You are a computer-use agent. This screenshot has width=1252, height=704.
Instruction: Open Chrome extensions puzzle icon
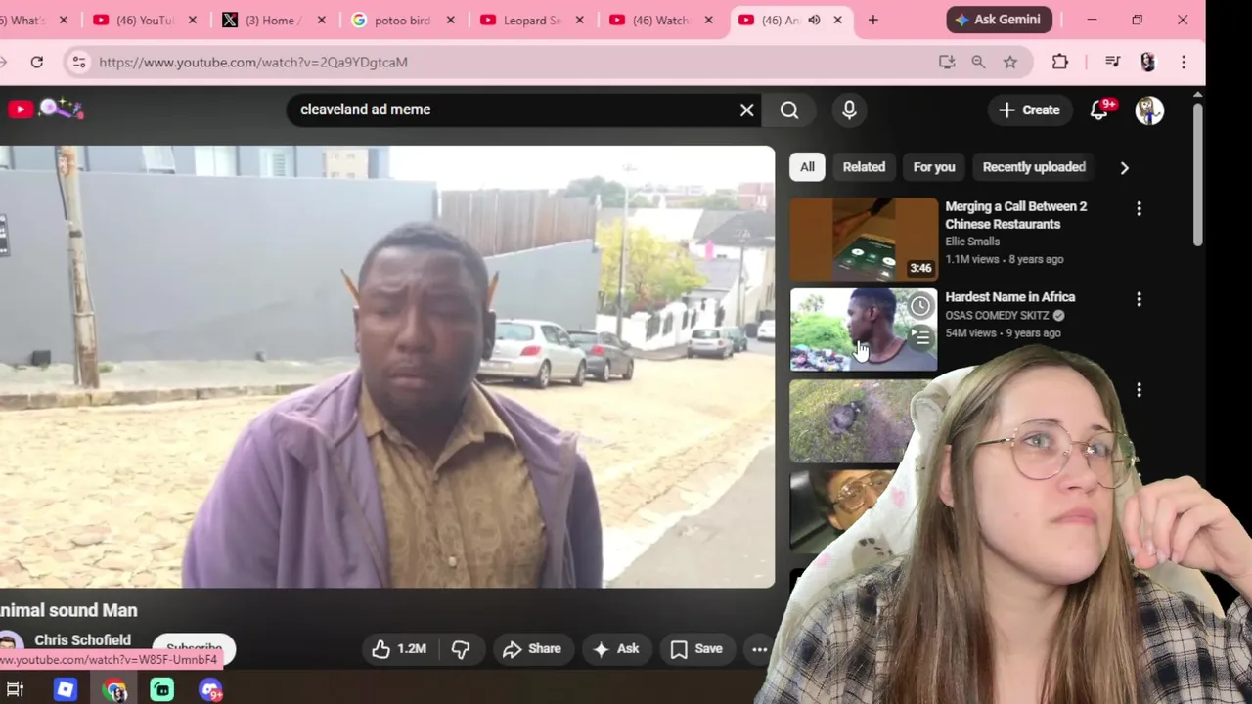pyautogui.click(x=1060, y=62)
